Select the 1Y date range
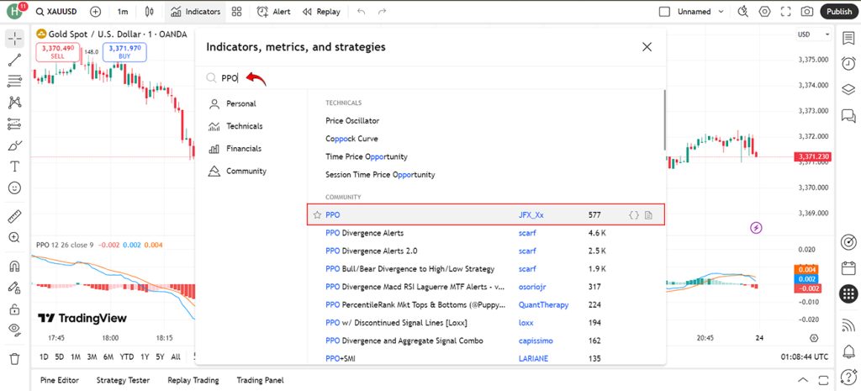Screen dimensions: 861x391 [x=145, y=357]
